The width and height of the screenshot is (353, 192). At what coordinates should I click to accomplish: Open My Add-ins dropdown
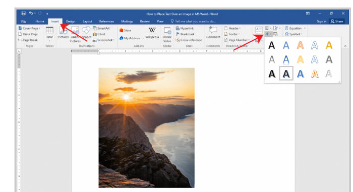[x=132, y=38]
